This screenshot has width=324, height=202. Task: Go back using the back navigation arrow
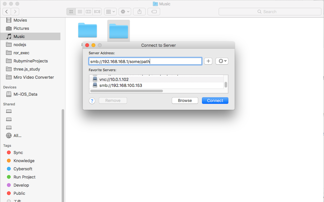click(7, 11)
